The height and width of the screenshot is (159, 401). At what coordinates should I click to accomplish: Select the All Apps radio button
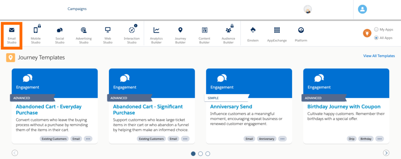[376, 38]
